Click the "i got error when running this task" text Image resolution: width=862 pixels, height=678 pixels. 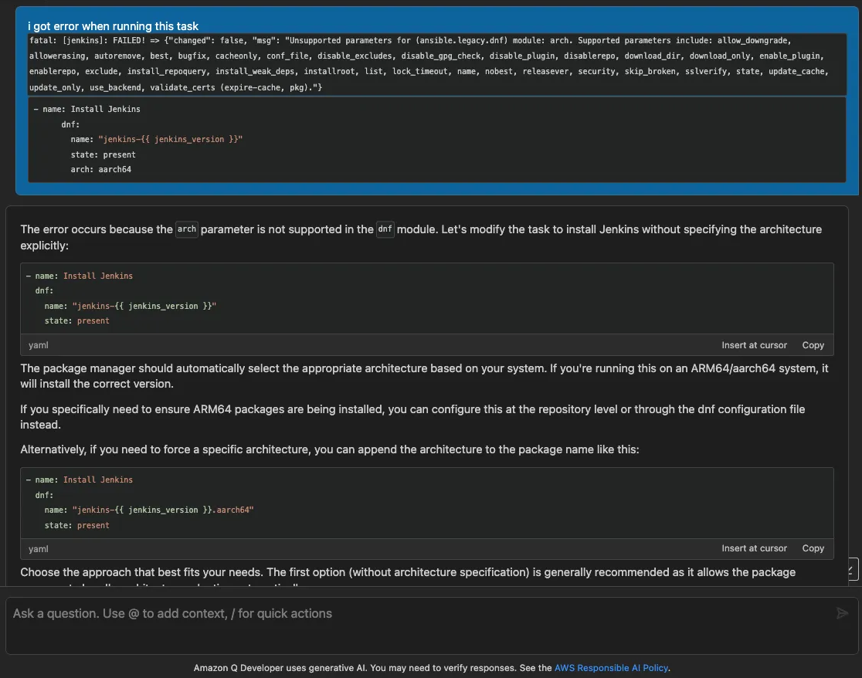[114, 25]
